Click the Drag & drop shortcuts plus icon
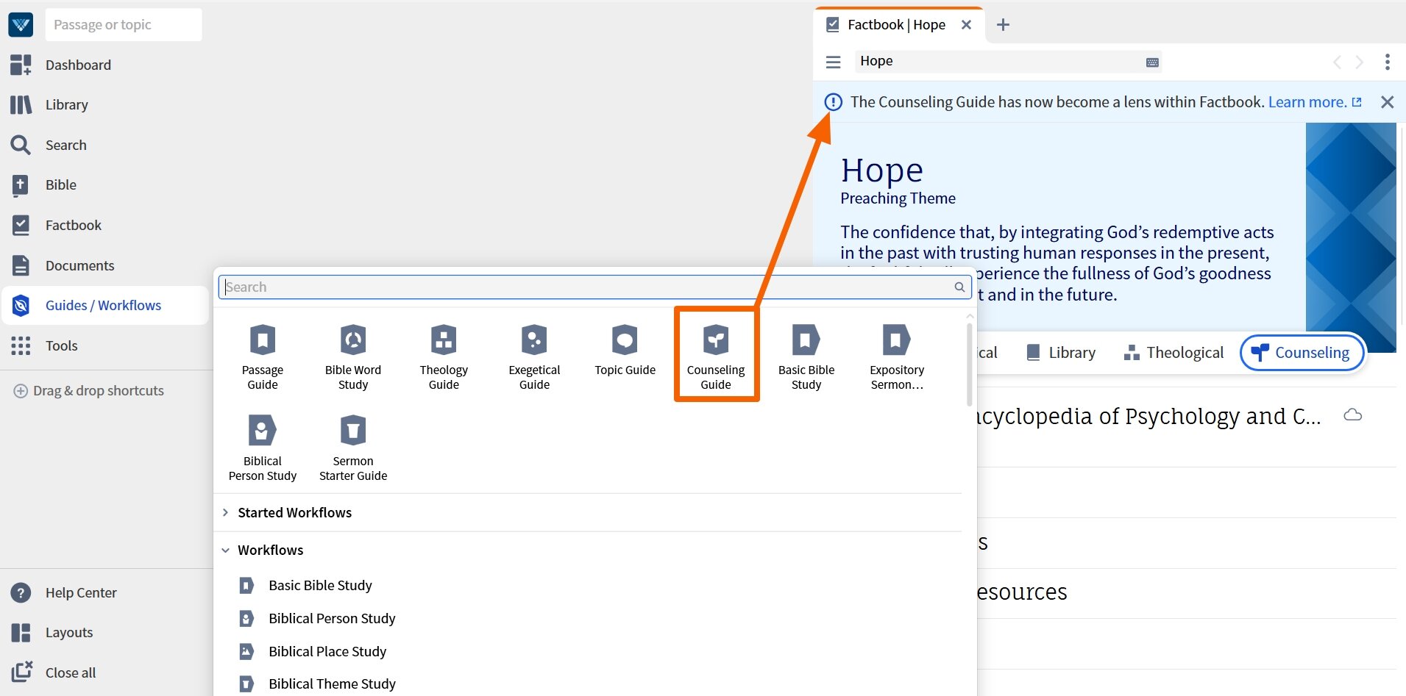The image size is (1406, 696). point(21,391)
